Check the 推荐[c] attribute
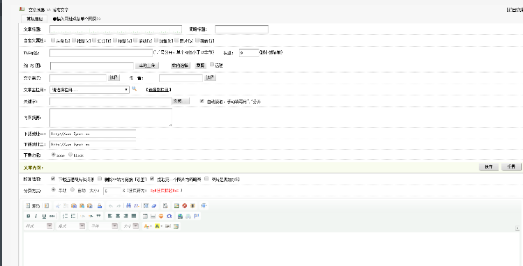523x266 pixels. click(74, 40)
